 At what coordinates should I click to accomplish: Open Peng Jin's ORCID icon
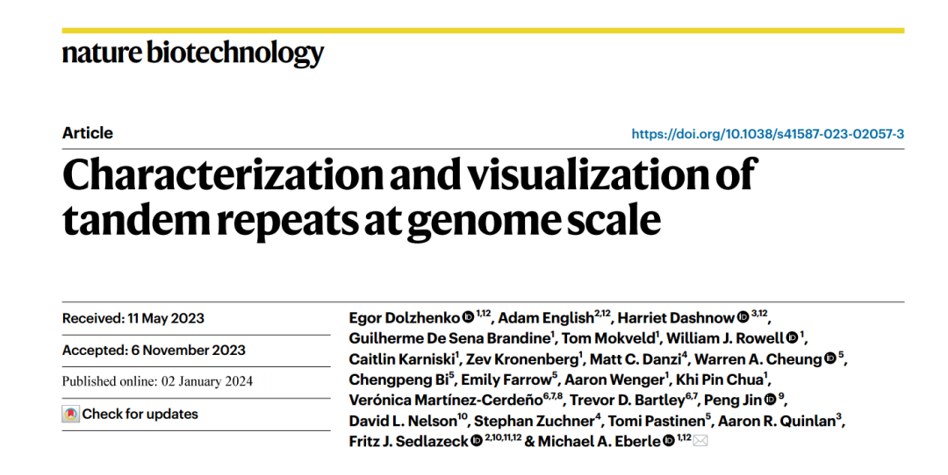coord(771,400)
